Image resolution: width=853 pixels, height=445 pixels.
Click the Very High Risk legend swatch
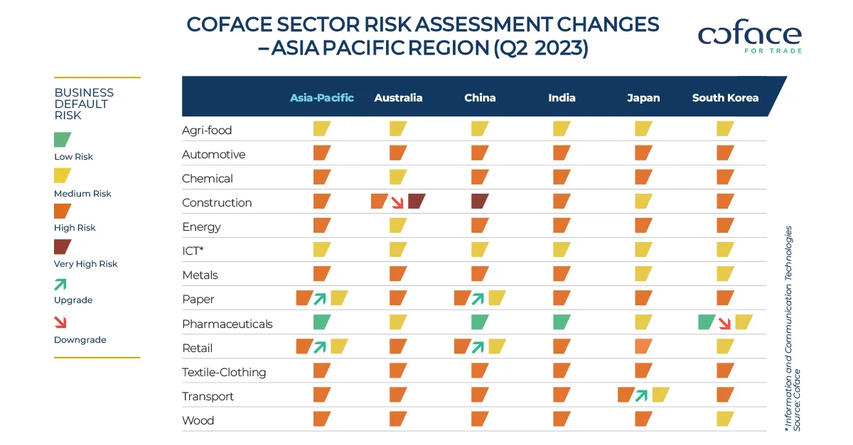63,246
